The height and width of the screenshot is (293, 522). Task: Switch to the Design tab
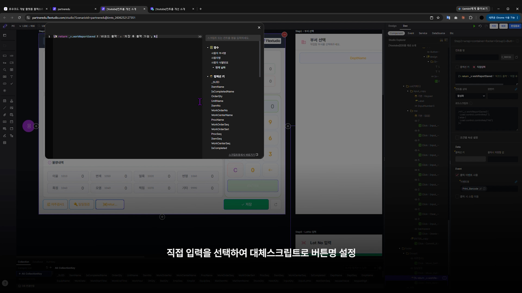[x=392, y=26]
